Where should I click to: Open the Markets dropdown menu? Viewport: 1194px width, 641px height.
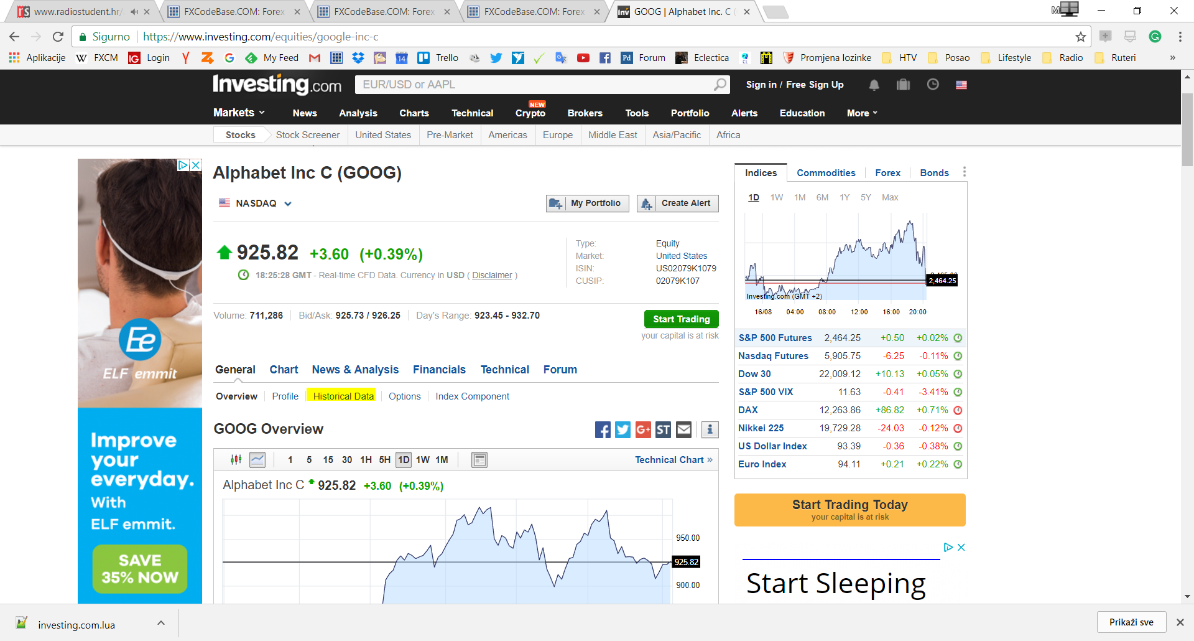[239, 113]
